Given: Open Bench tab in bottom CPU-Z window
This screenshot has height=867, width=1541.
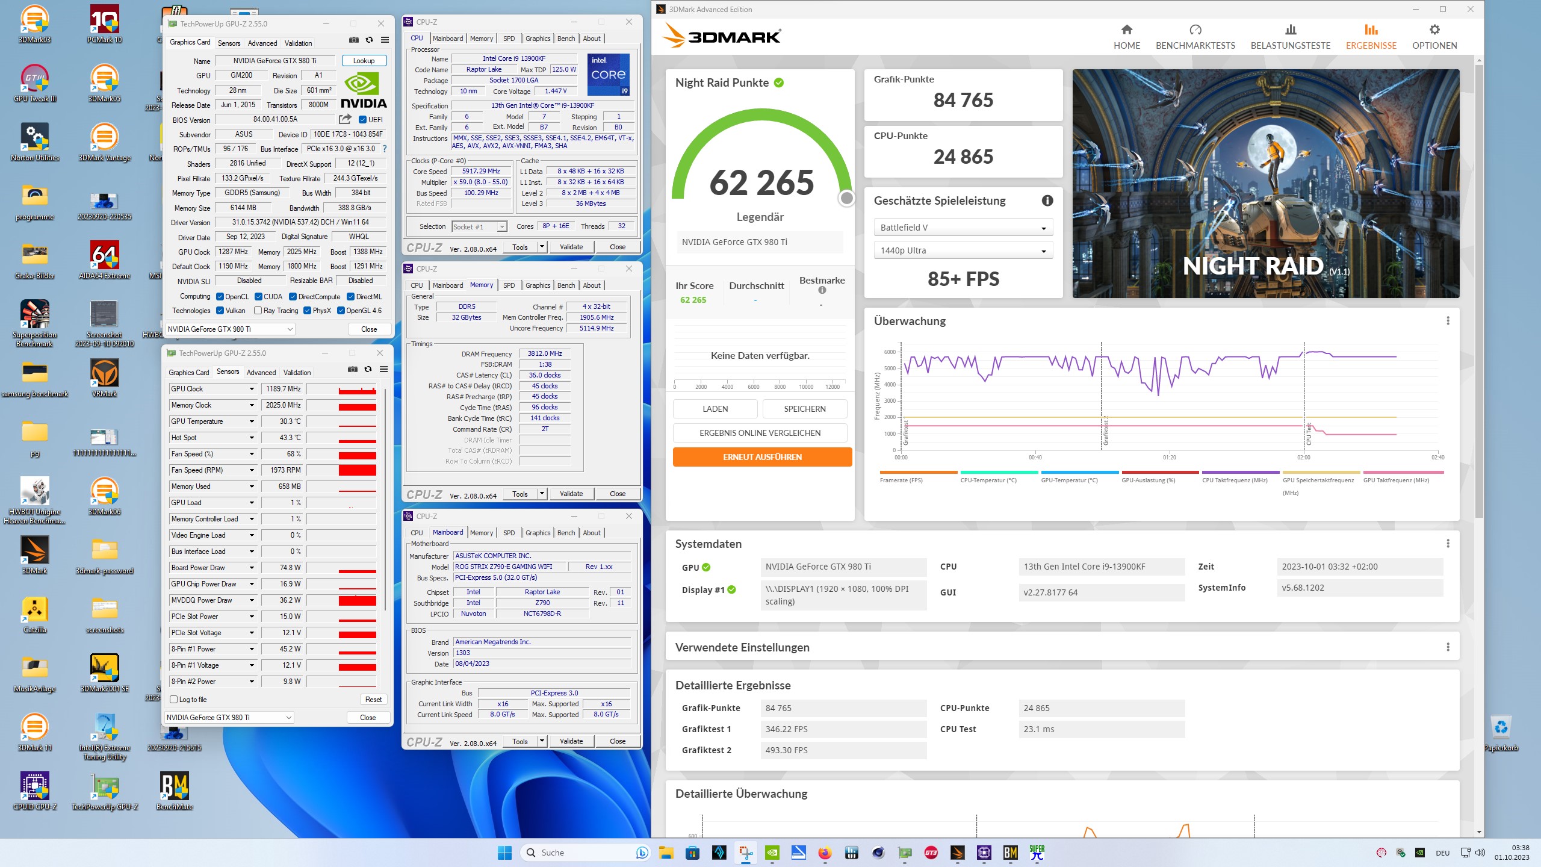Looking at the screenshot, I should (566, 533).
